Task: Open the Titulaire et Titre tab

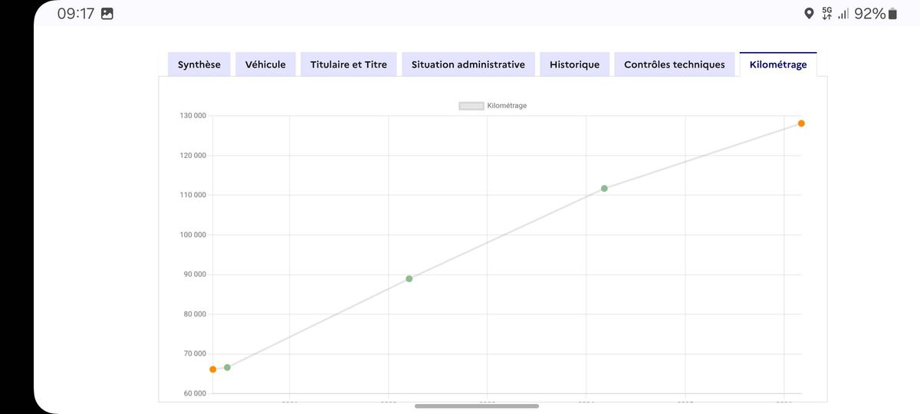Action: point(349,64)
